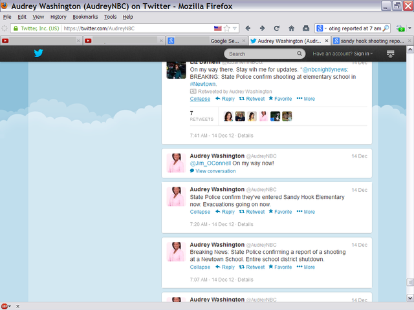The image size is (414, 310).
Task: Collapse the Newtown School shutdown tweet
Action: 200,267
